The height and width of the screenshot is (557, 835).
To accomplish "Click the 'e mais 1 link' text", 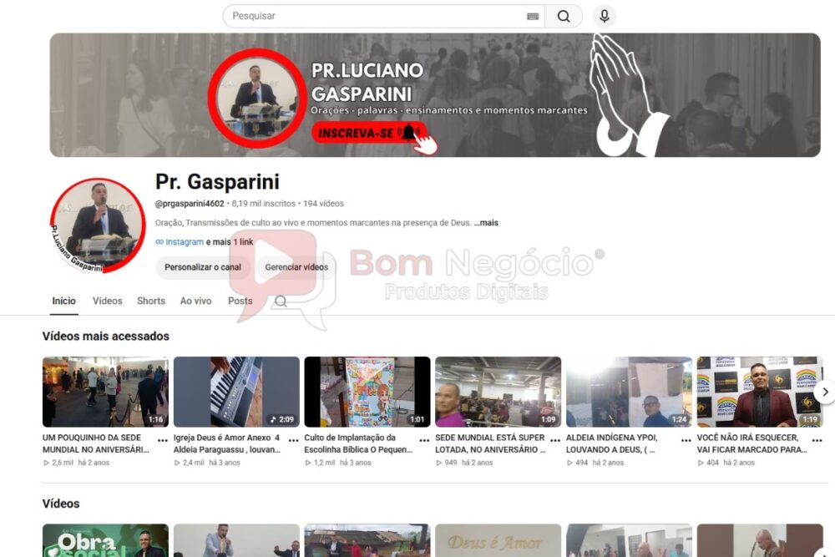I will point(230,242).
